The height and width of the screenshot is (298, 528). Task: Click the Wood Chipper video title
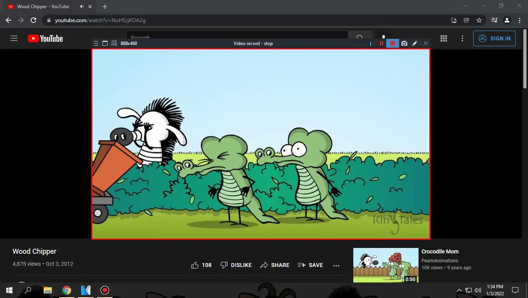click(x=35, y=251)
